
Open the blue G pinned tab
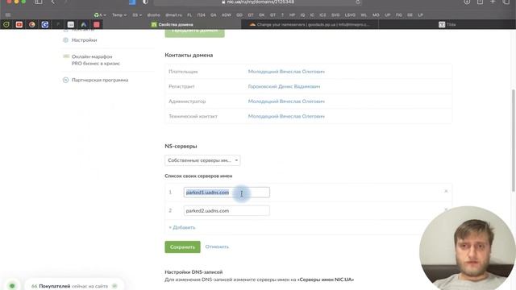point(45,24)
